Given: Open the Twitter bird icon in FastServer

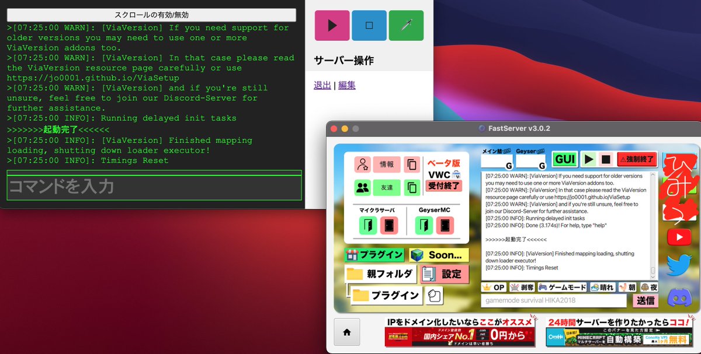Looking at the screenshot, I should point(679,265).
